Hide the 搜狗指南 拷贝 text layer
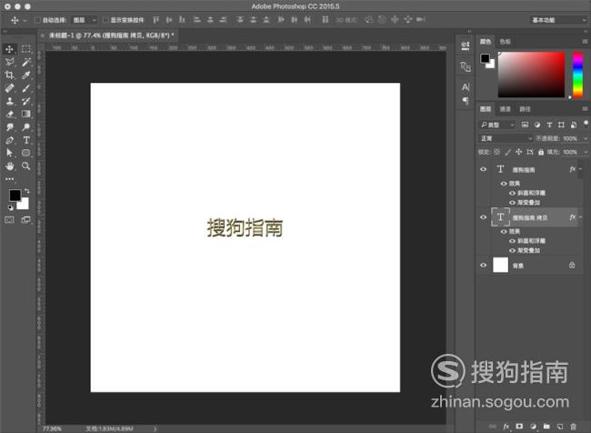The height and width of the screenshot is (433, 591). (483, 217)
